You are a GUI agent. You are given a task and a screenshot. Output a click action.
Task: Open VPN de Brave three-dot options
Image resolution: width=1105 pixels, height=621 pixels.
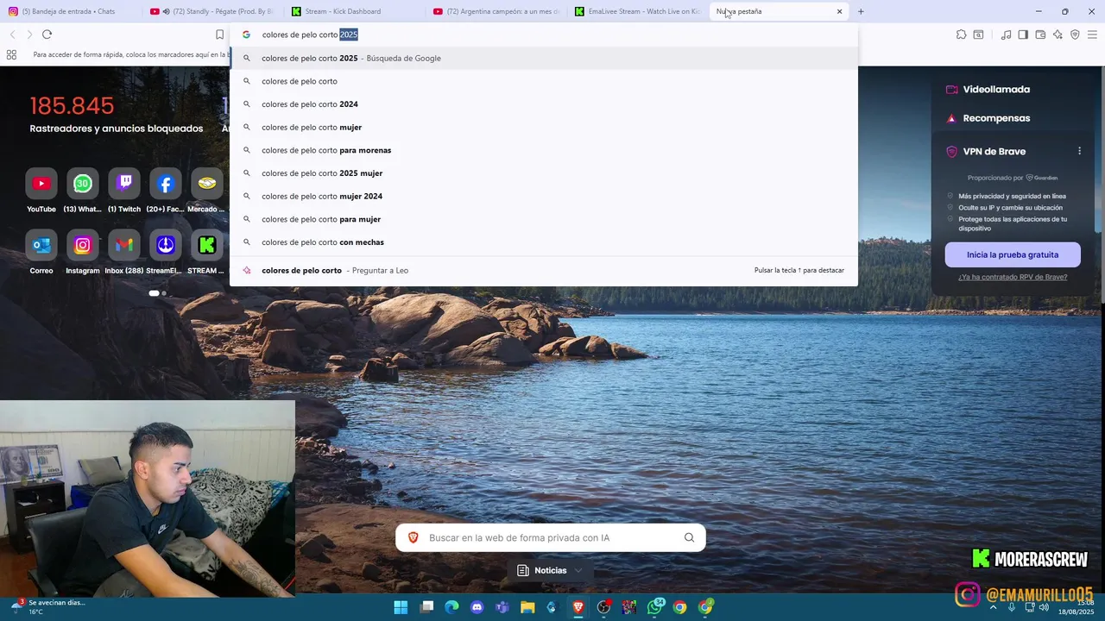tap(1079, 151)
